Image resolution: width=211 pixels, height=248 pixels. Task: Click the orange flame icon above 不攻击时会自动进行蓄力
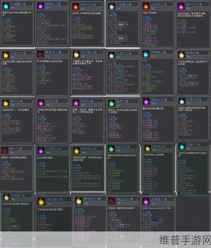pos(41,202)
